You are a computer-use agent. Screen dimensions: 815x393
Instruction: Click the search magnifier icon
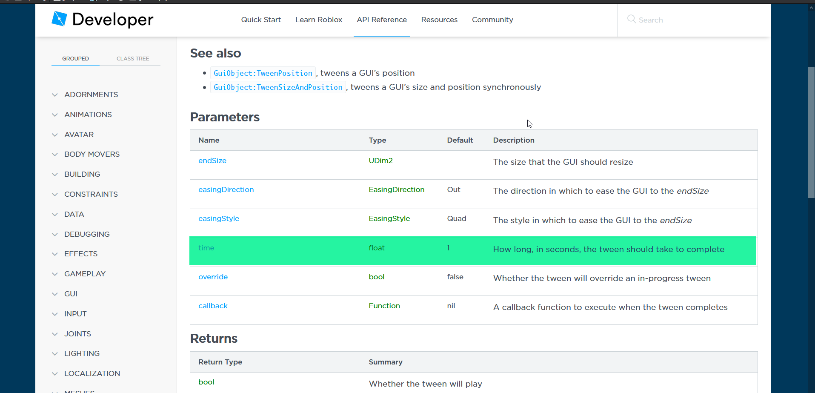pyautogui.click(x=632, y=20)
